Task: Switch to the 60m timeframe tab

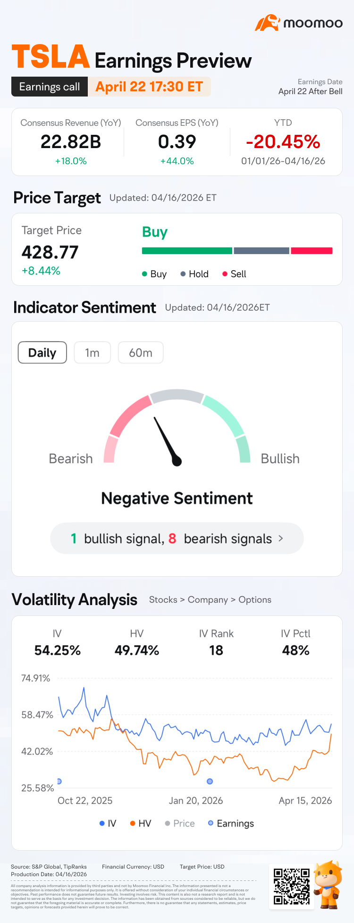Action: (141, 352)
